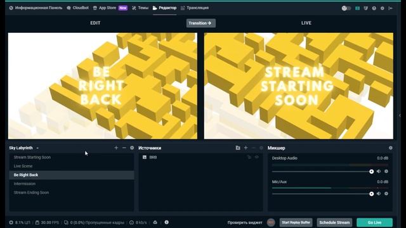The width and height of the screenshot is (406, 228).
Task: Remove selected source with minus icon
Action: coord(254,148)
